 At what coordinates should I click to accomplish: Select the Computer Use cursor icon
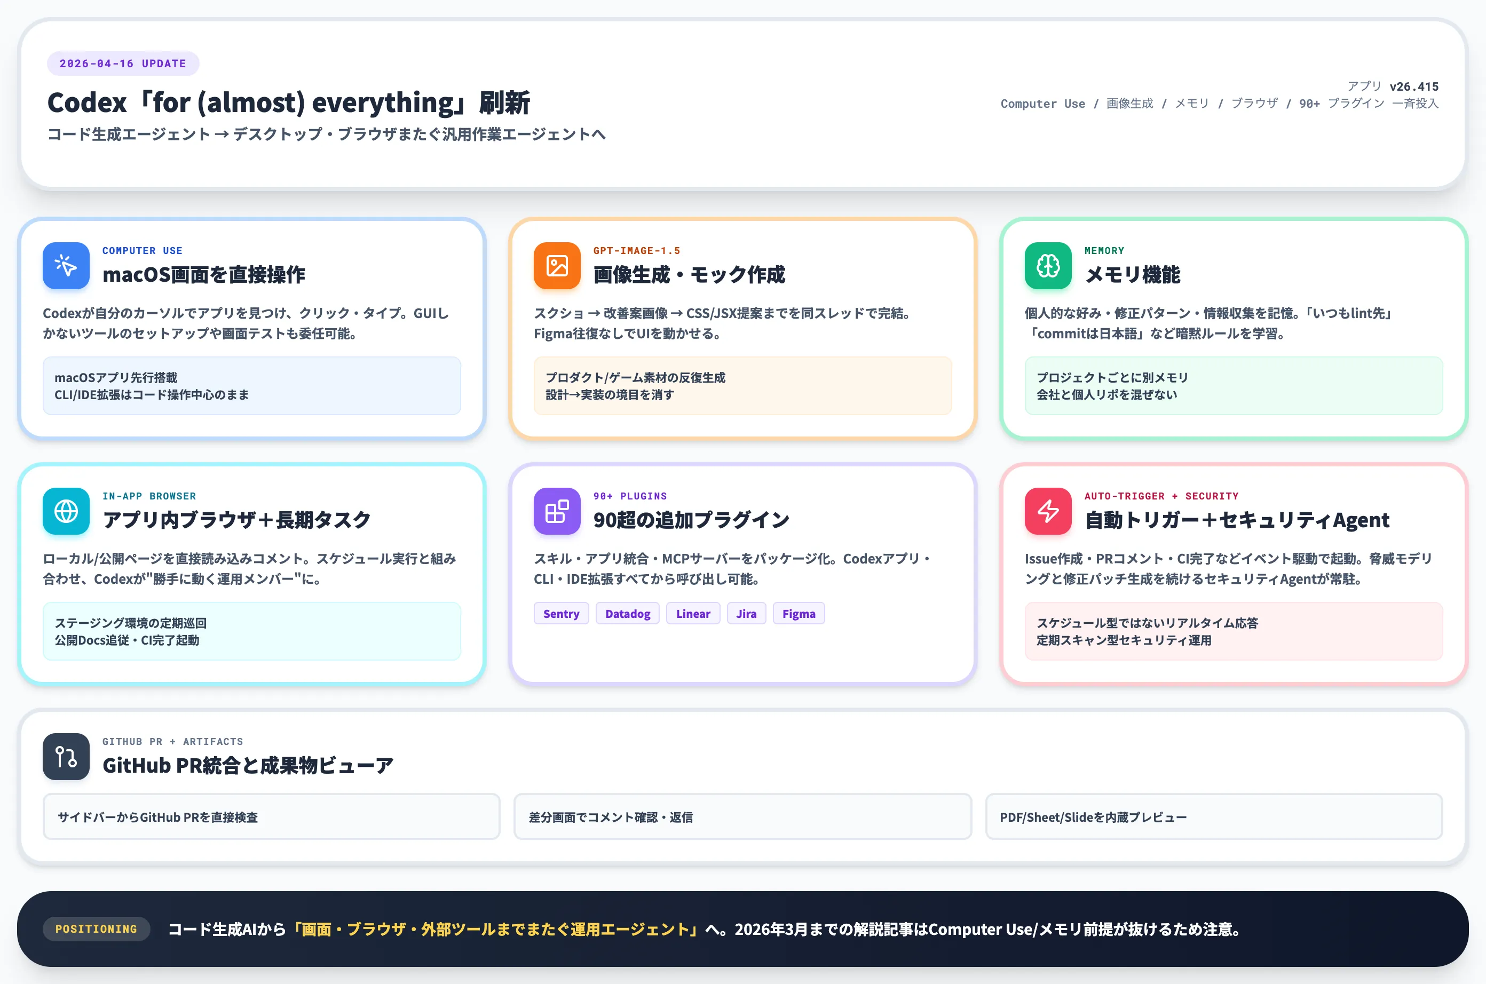click(65, 266)
